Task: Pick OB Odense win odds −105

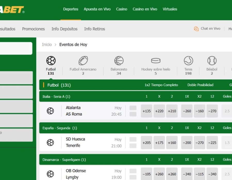Action: pyautogui.click(x=146, y=174)
